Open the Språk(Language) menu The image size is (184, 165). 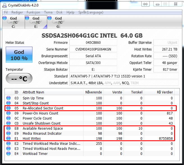pyautogui.click(x=91, y=12)
